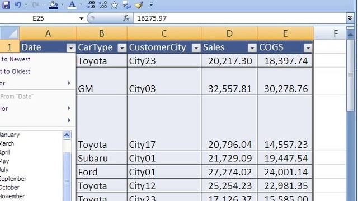The height and width of the screenshot is (201, 358).
Task: Click the Increase Decimal icon
Action: click(91, 5)
